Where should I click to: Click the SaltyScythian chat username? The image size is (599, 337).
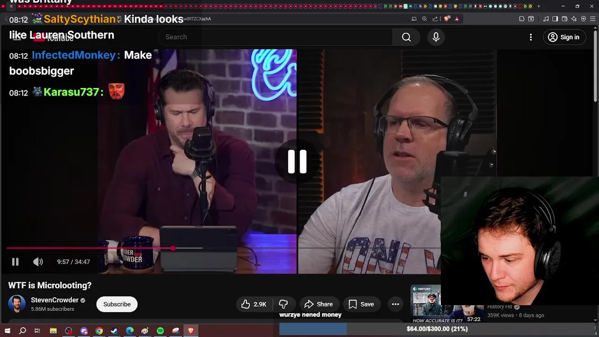point(79,19)
